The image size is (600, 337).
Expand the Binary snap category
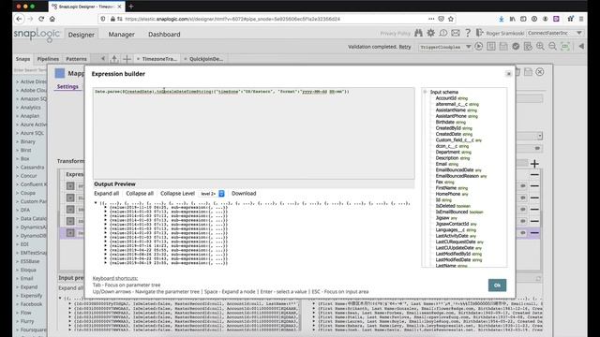click(18, 141)
